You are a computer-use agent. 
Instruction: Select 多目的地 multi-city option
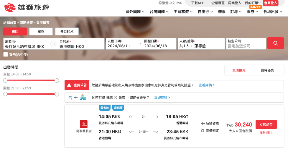(67, 32)
